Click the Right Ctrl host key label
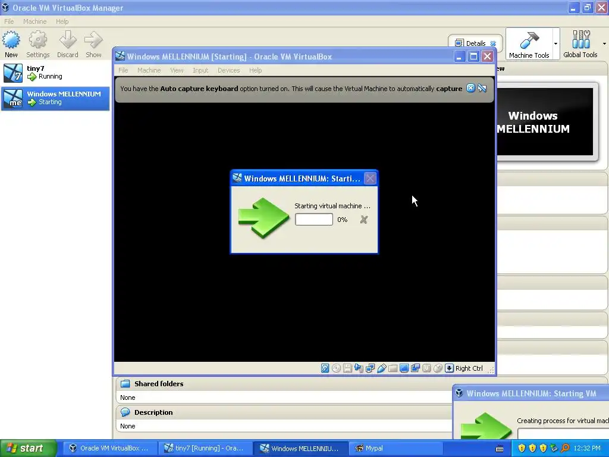This screenshot has width=609, height=457. tap(469, 368)
